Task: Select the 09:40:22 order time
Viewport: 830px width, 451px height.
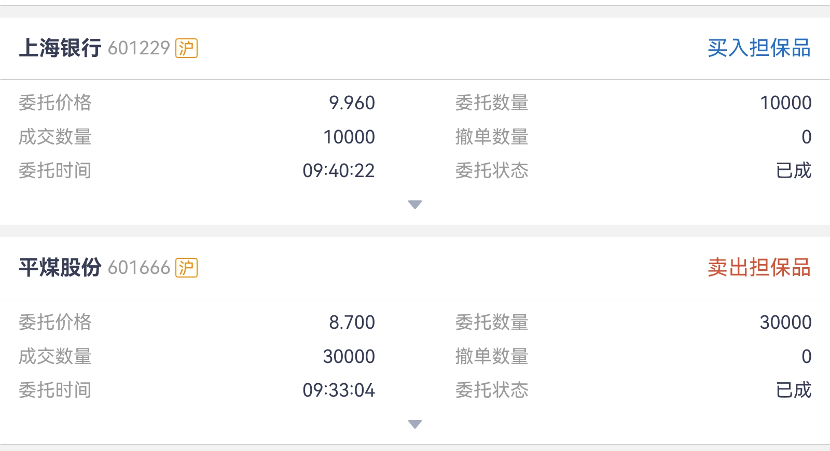Action: [x=339, y=171]
